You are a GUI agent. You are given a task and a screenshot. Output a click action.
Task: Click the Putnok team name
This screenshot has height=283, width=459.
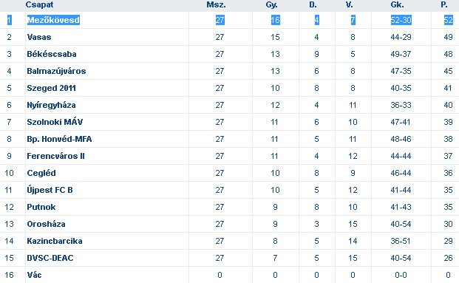pos(41,207)
